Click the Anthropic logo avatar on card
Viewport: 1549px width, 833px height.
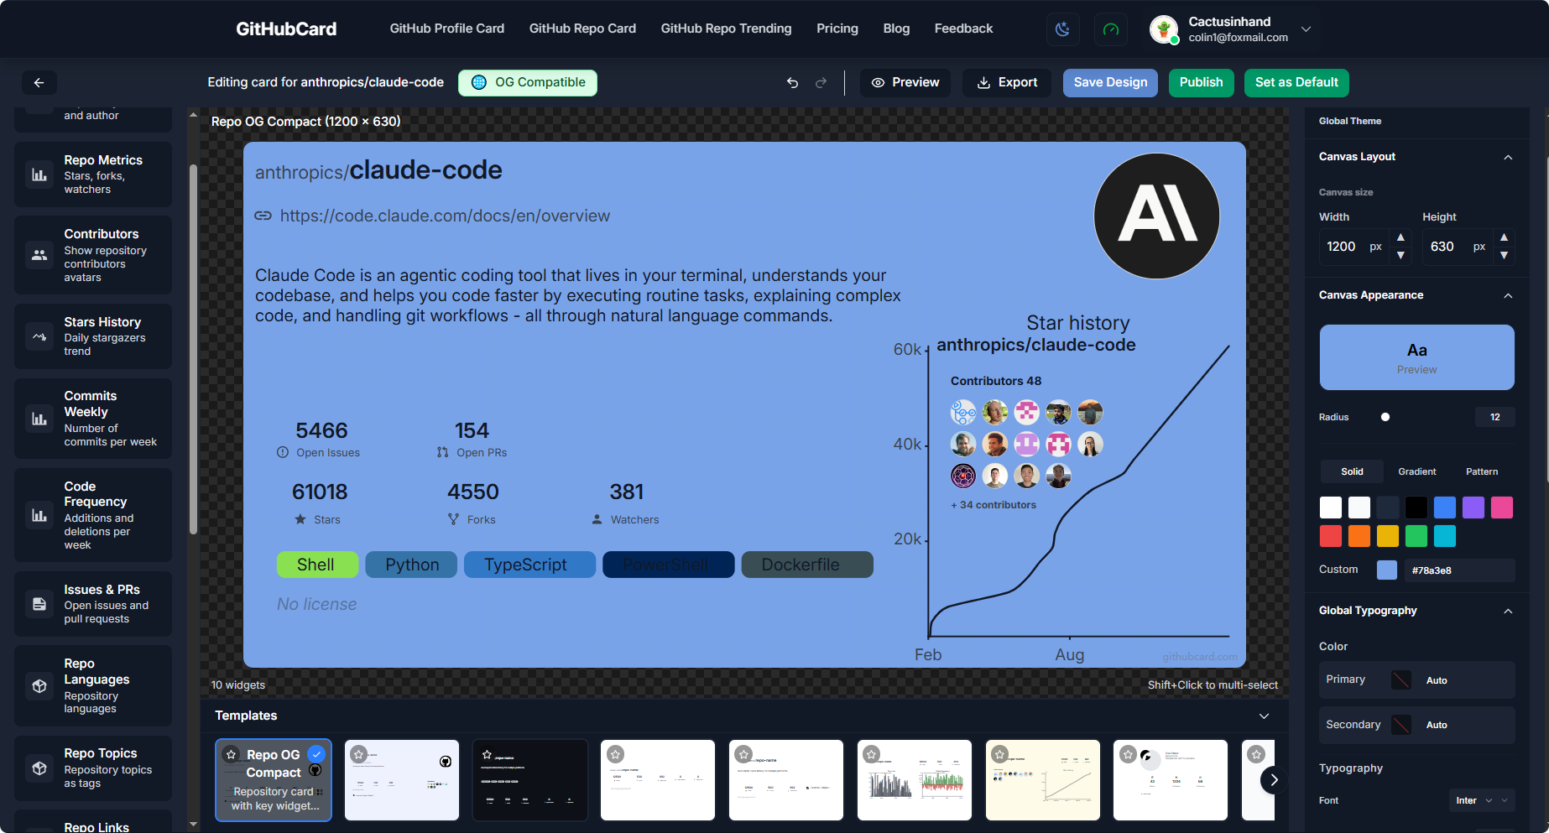pos(1156,216)
